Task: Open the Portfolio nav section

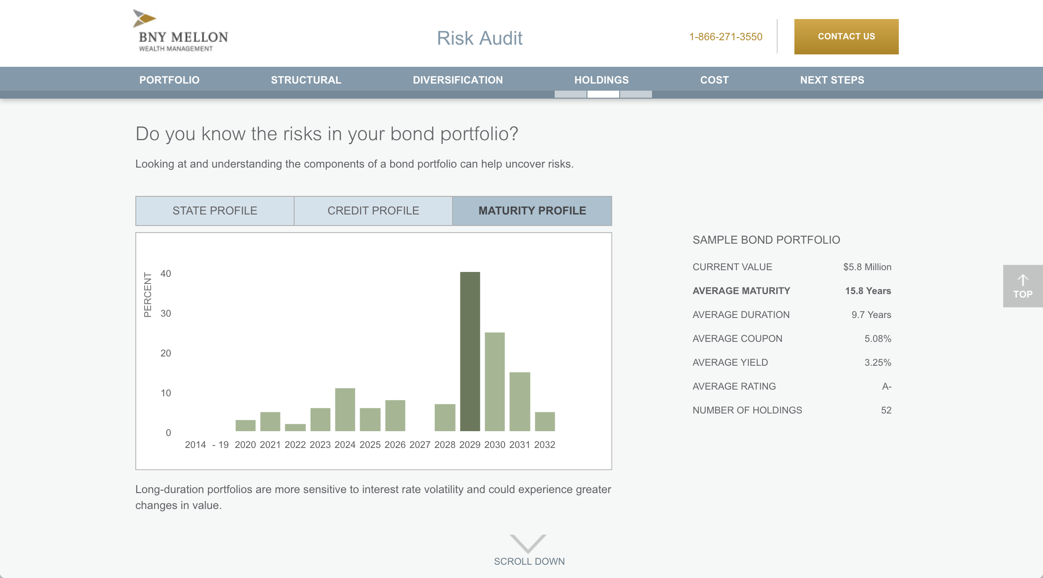Action: click(x=169, y=80)
